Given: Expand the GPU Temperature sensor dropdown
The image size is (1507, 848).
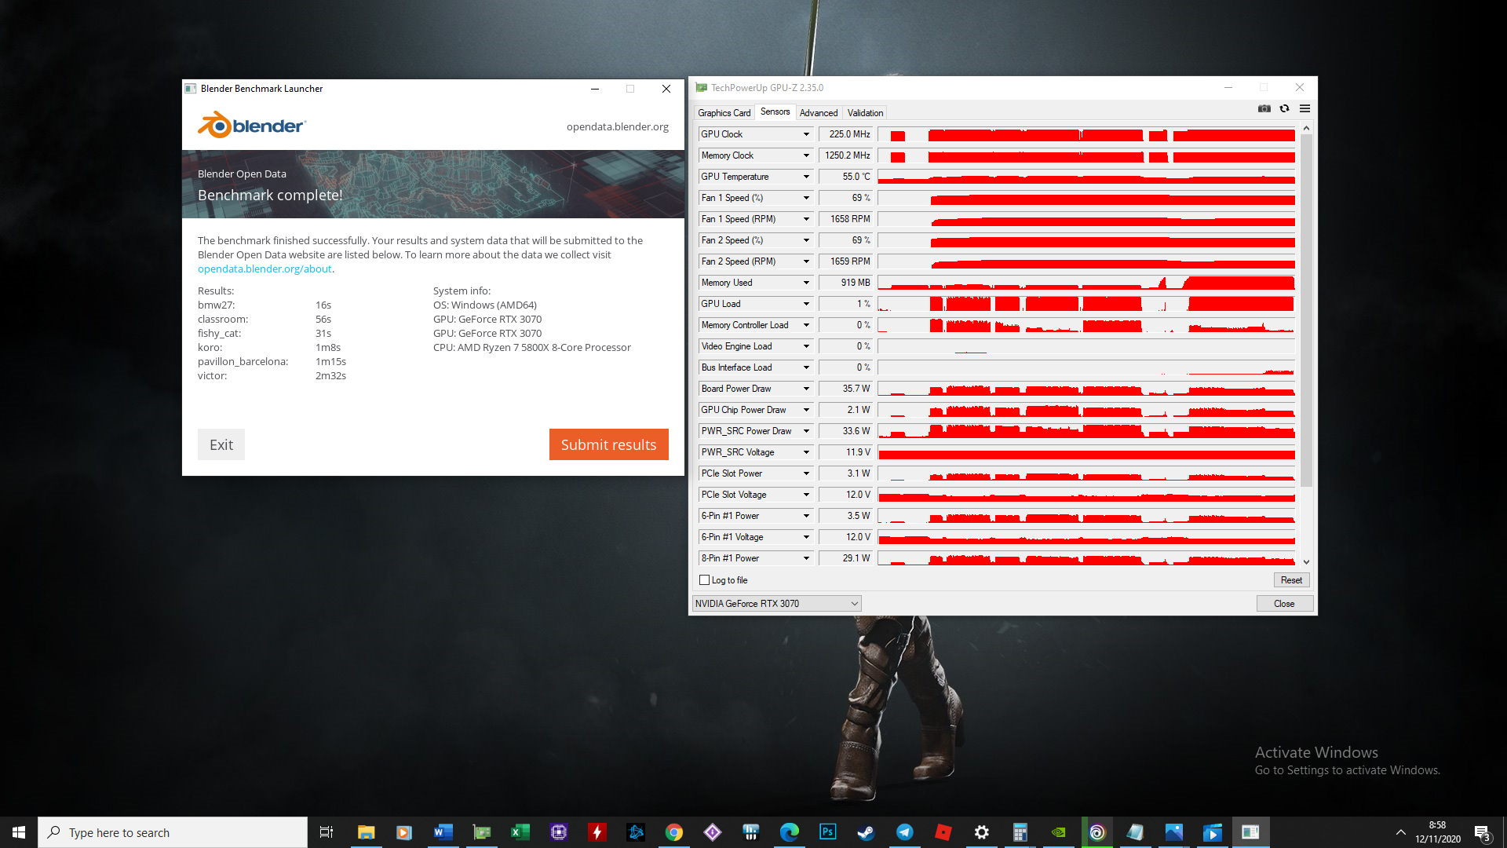Looking at the screenshot, I should 806,177.
